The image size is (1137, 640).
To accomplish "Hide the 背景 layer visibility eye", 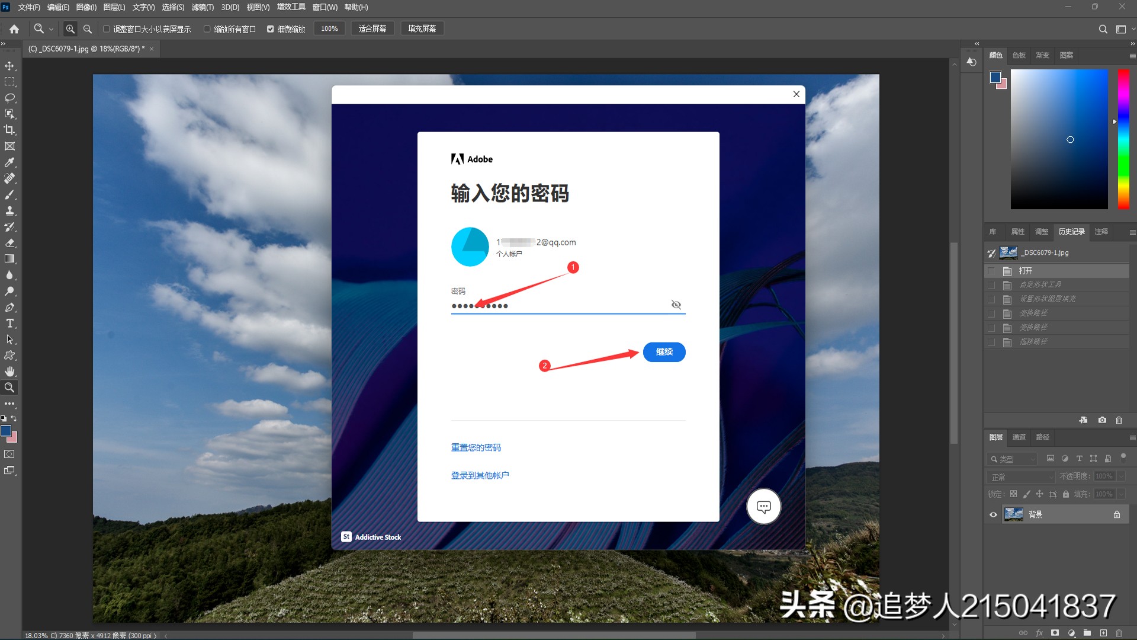I will coord(993,514).
